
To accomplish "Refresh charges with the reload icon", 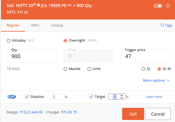I will [x=75, y=112].
